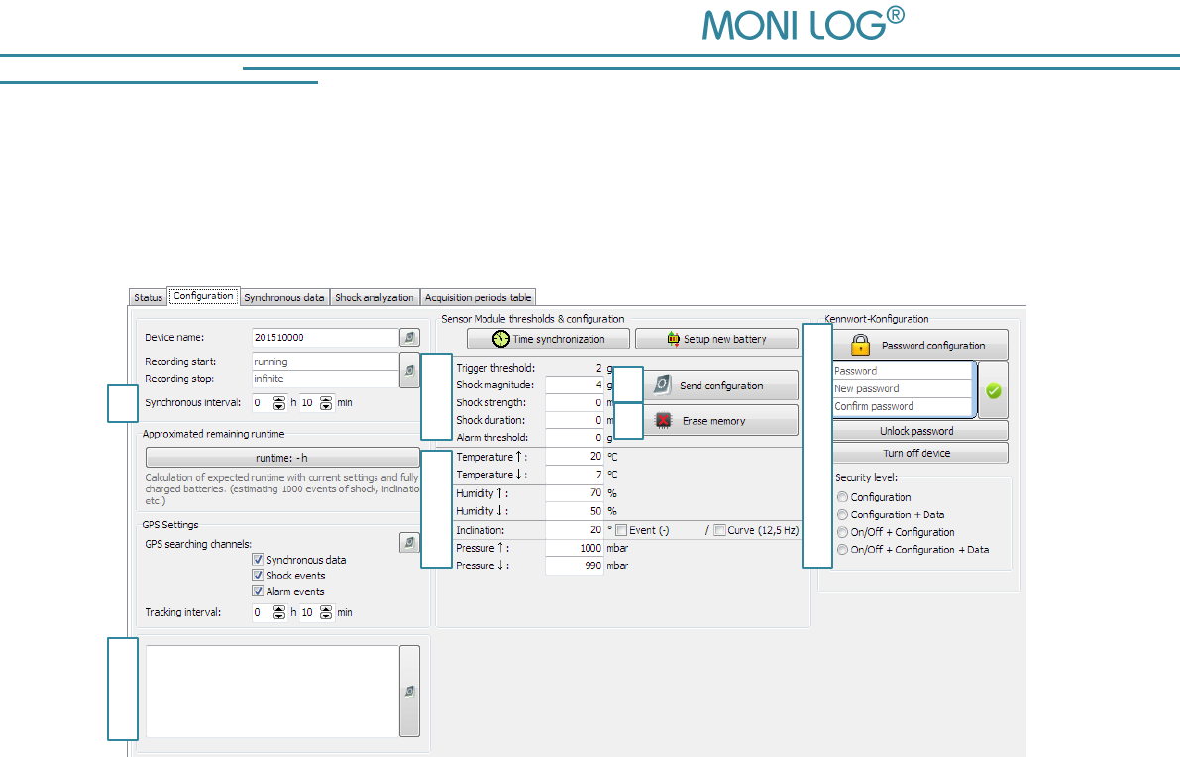Click the runtime: - h button
The height and width of the screenshot is (757, 1180).
pos(282,458)
